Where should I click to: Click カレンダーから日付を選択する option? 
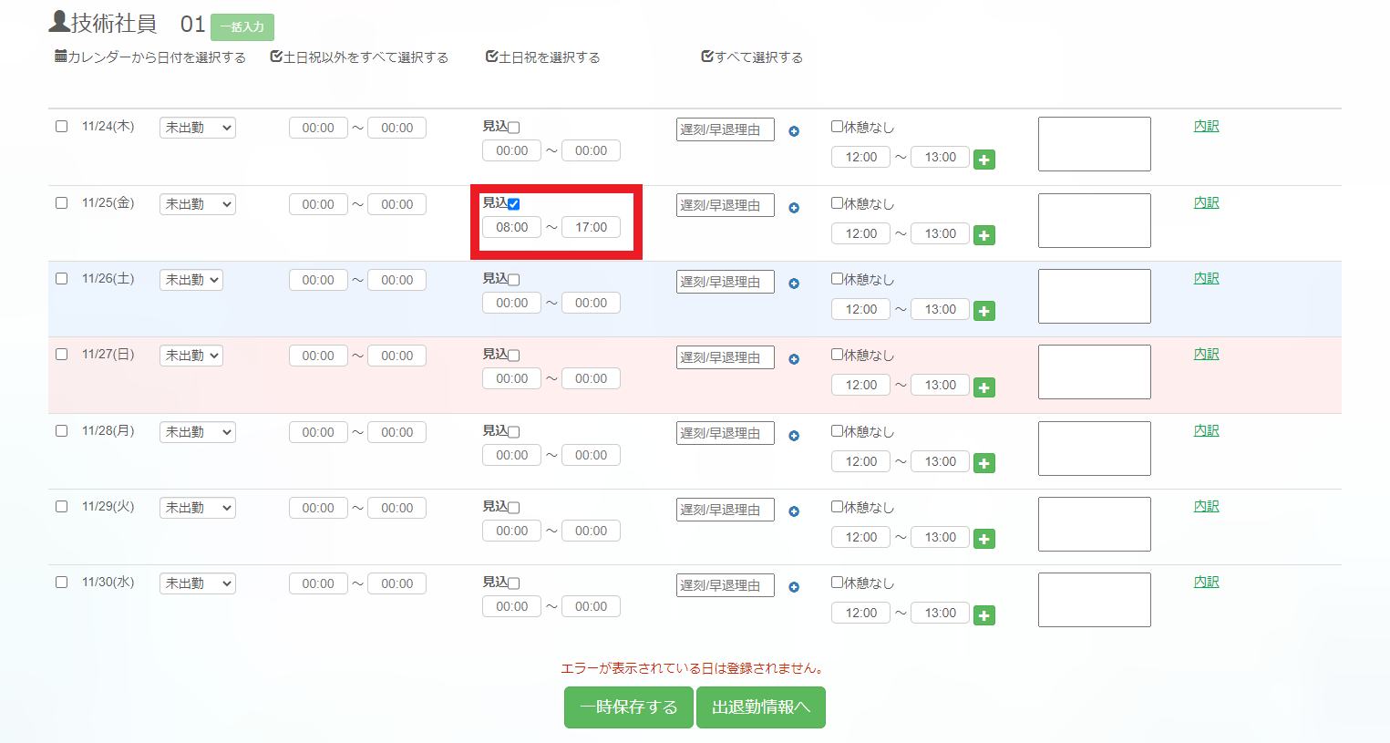pyautogui.click(x=150, y=57)
